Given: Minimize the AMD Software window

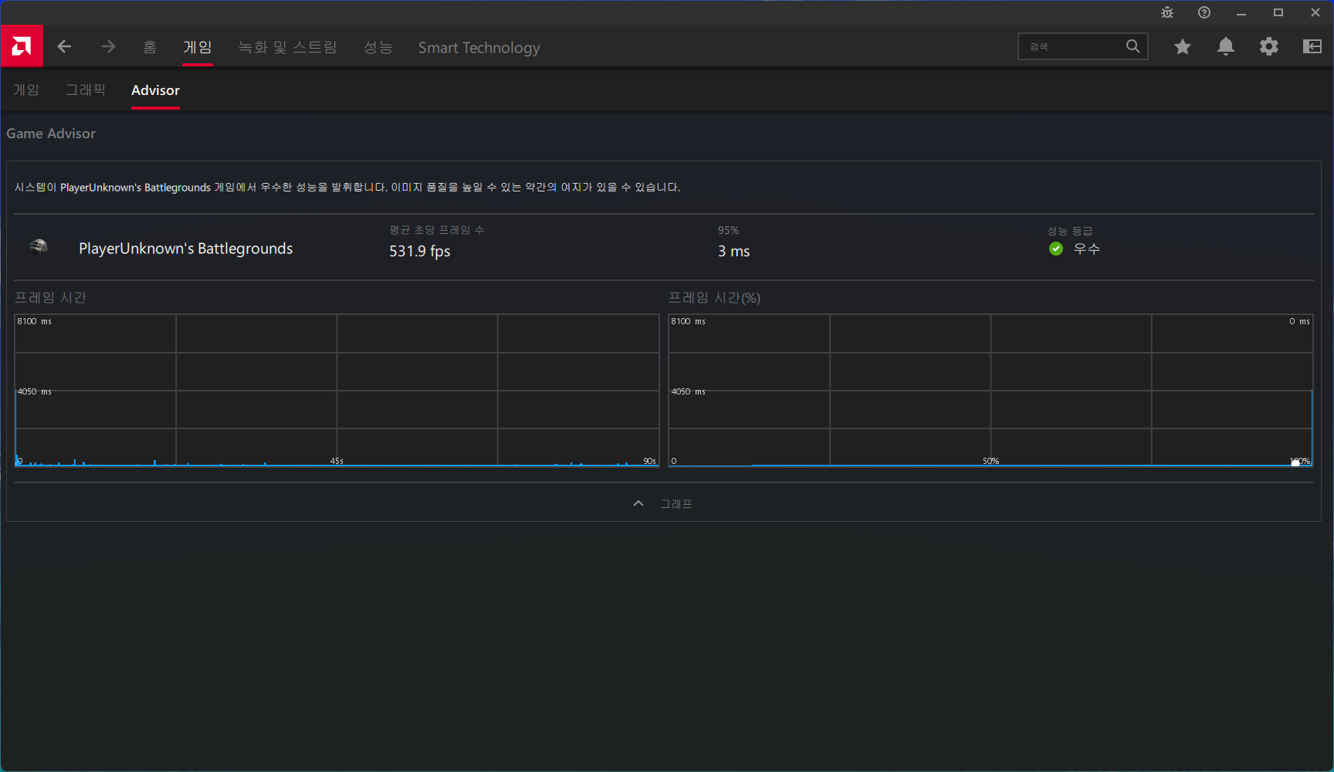Looking at the screenshot, I should point(1241,12).
